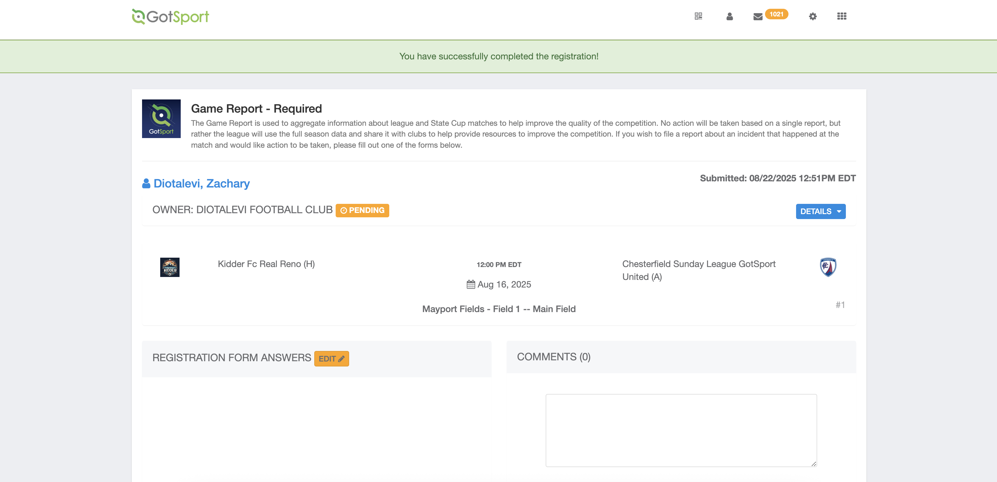Click the COMMENTS (0) header
This screenshot has height=482, width=997.
(x=554, y=357)
